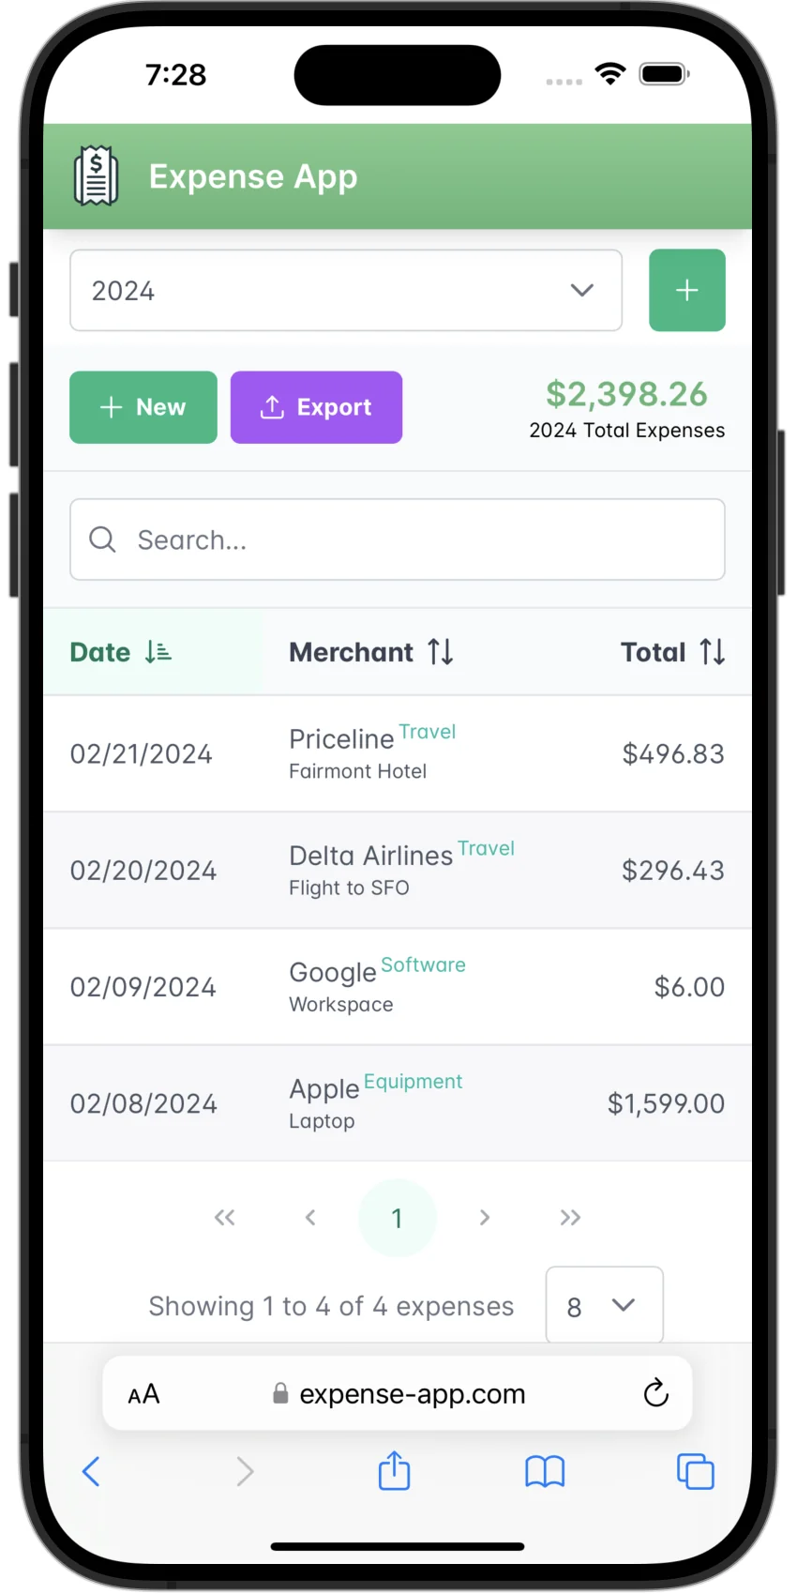
Task: Click the Merchant column sort arrows
Action: (x=440, y=651)
